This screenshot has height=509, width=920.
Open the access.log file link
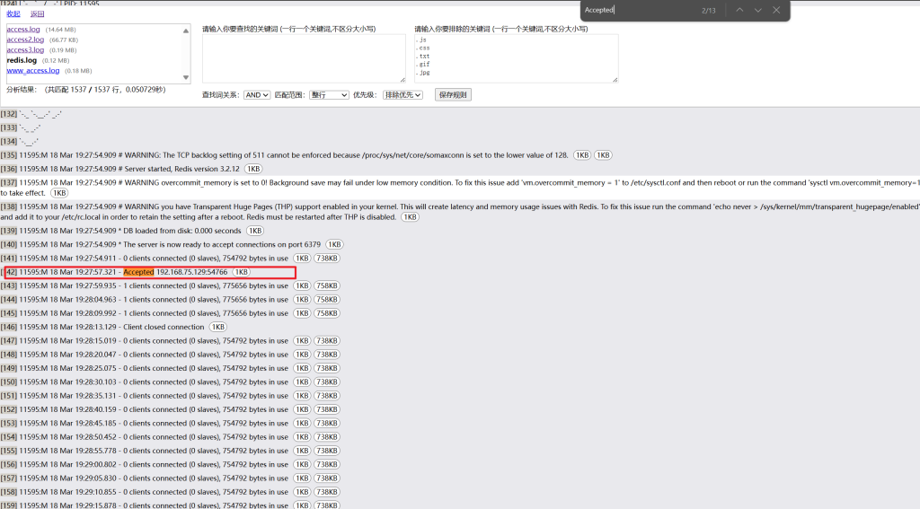coord(22,30)
